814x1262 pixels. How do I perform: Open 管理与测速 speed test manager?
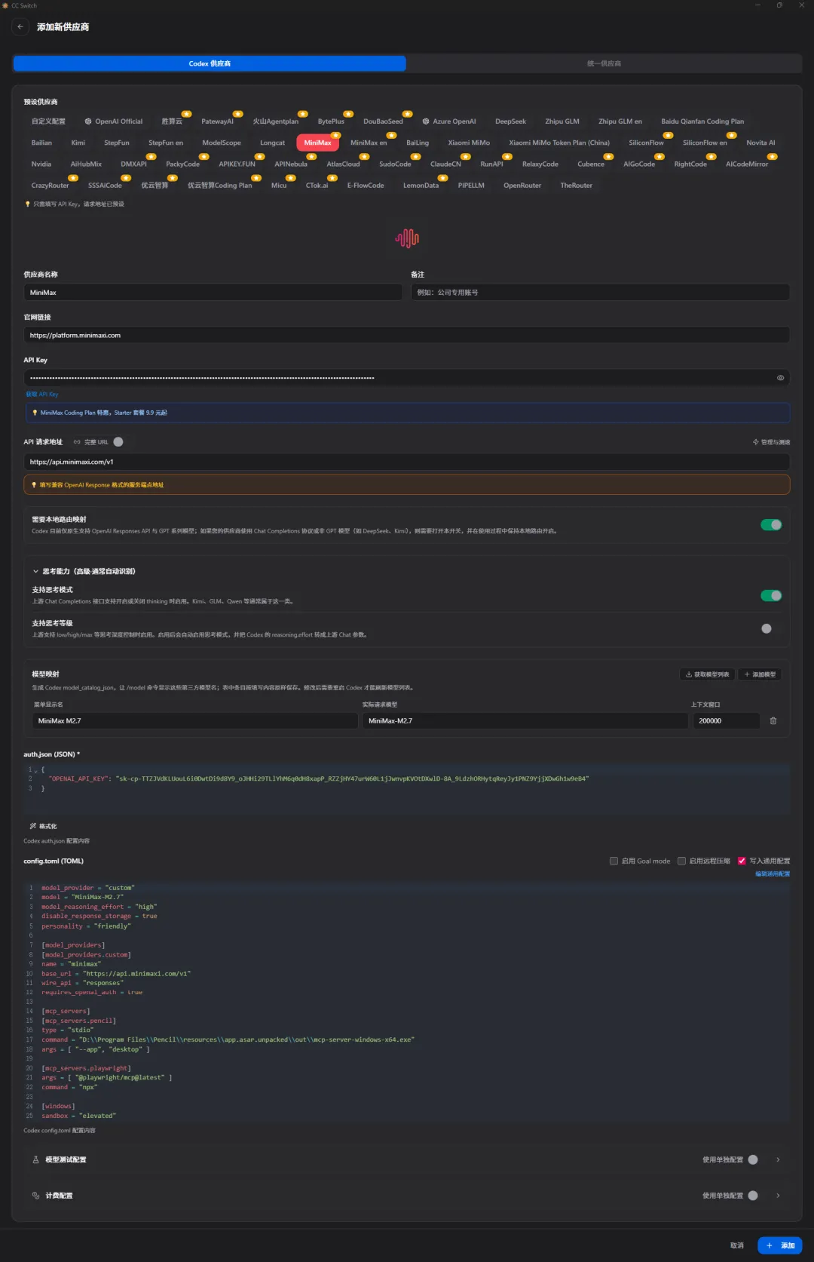coord(771,442)
